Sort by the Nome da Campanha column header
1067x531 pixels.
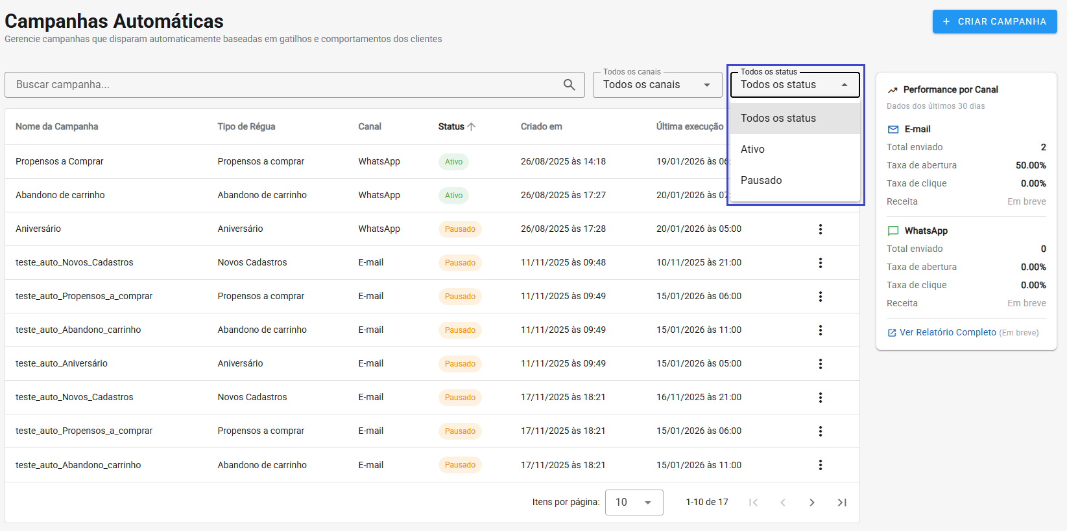click(57, 127)
